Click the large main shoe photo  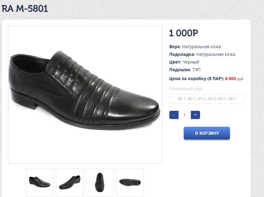[85, 95]
